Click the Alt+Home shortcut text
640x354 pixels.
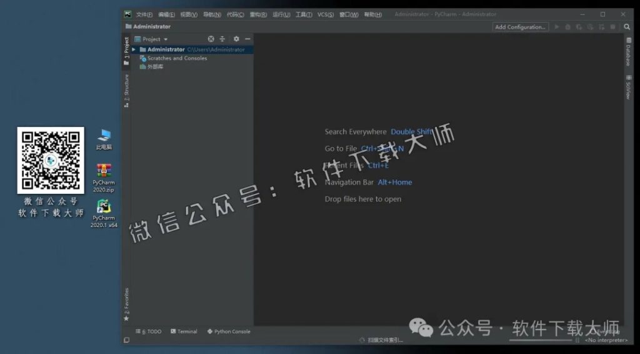point(395,183)
